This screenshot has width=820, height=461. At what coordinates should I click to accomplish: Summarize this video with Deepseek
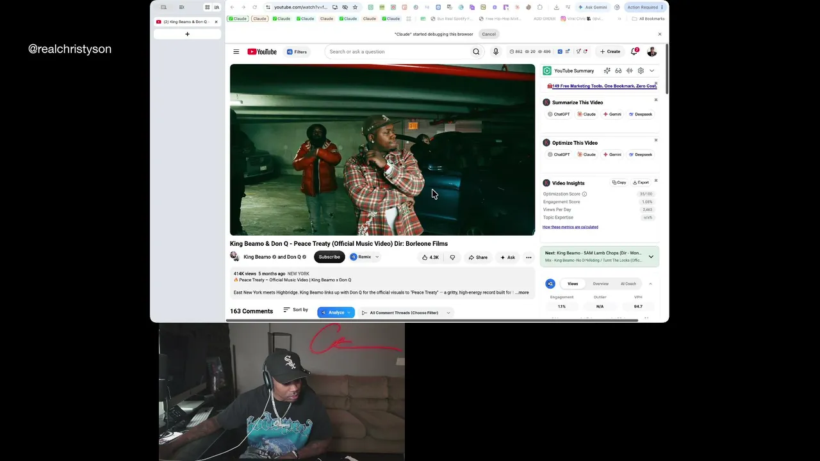pos(641,114)
